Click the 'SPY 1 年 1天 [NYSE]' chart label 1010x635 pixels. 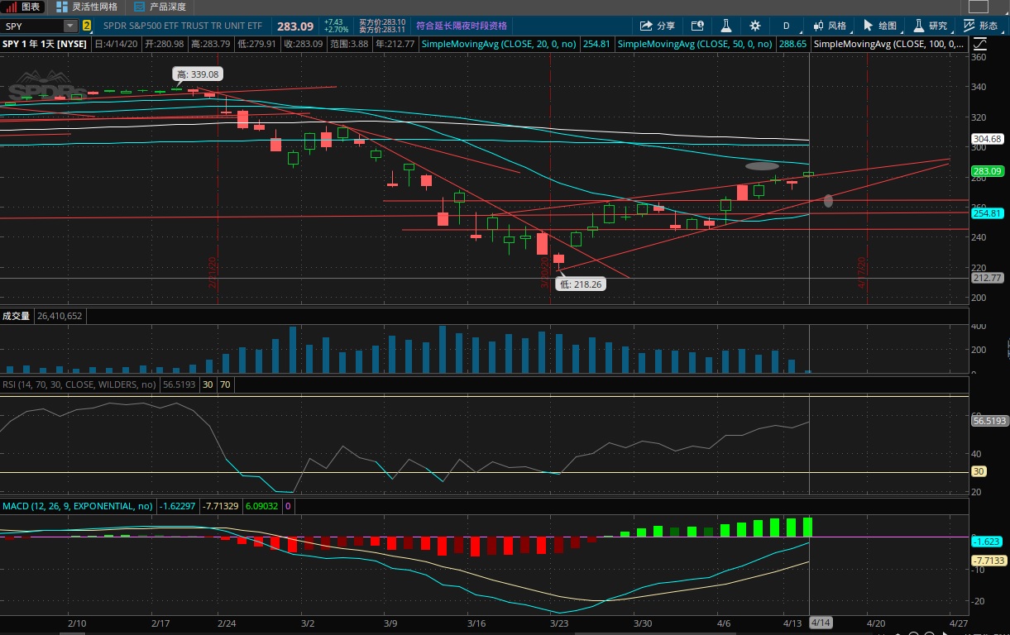(45, 44)
